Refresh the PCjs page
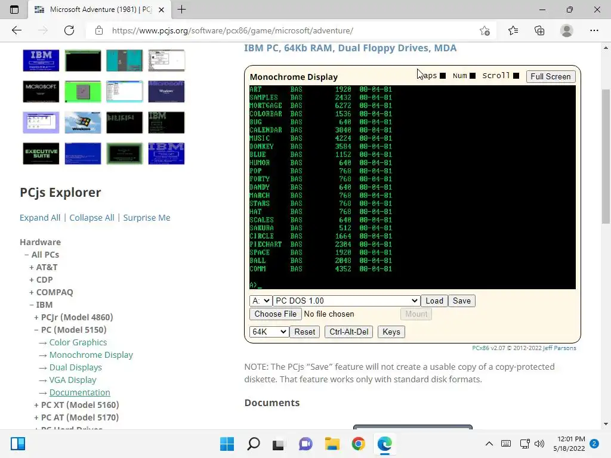This screenshot has height=458, width=611. tap(69, 30)
